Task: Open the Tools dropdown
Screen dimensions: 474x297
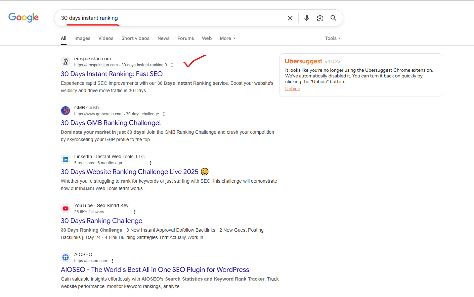Action: pos(333,38)
